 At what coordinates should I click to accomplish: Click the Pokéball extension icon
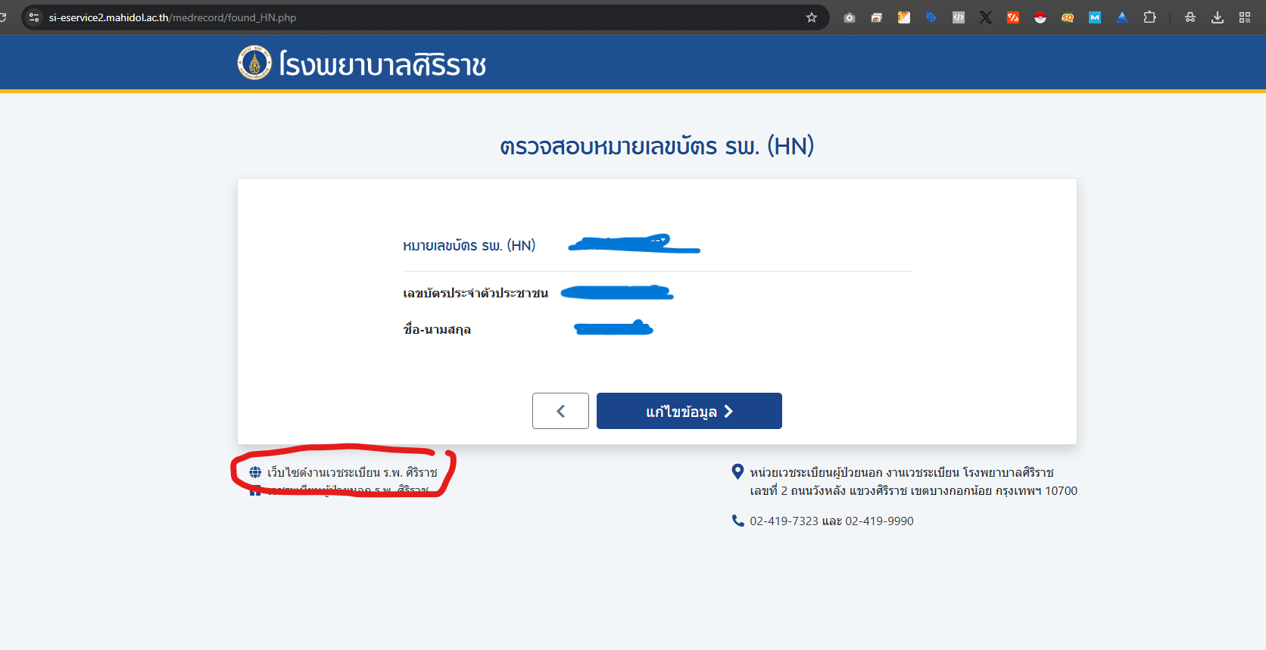[x=1040, y=17]
